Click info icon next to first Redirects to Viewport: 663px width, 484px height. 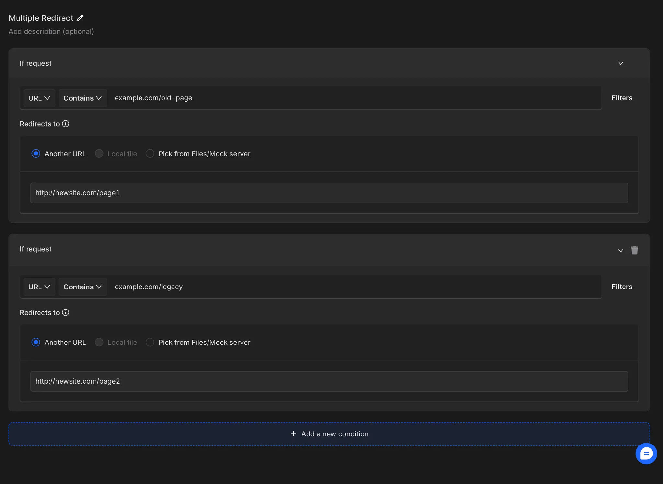[66, 124]
